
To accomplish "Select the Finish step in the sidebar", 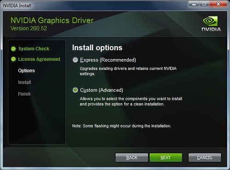I will pos(24,94).
